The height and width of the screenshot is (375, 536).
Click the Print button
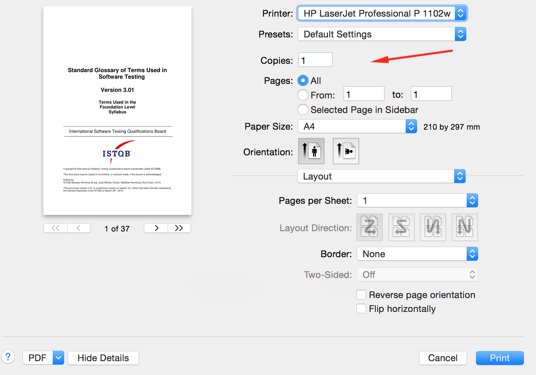pos(500,358)
